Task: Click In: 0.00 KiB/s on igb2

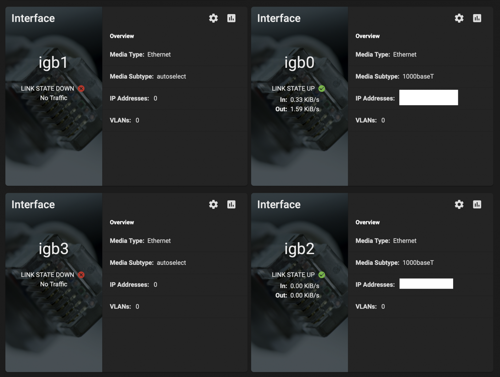Action: (x=299, y=286)
